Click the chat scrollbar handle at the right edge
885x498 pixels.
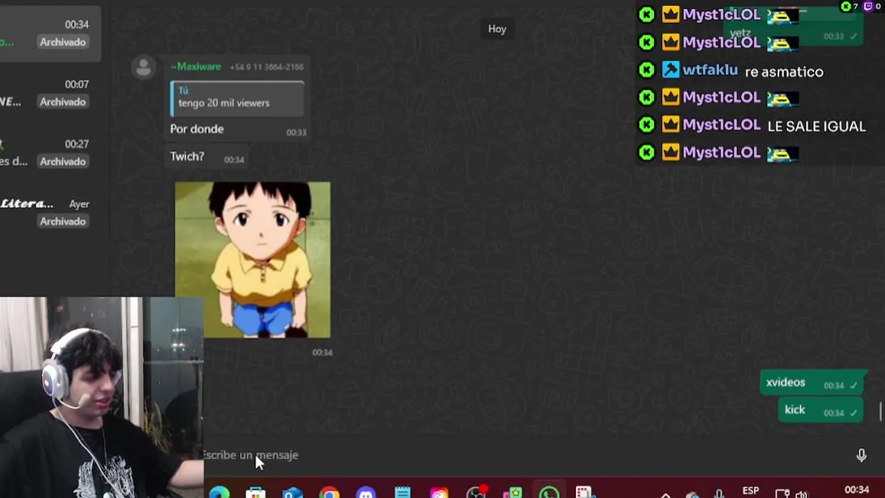881,412
